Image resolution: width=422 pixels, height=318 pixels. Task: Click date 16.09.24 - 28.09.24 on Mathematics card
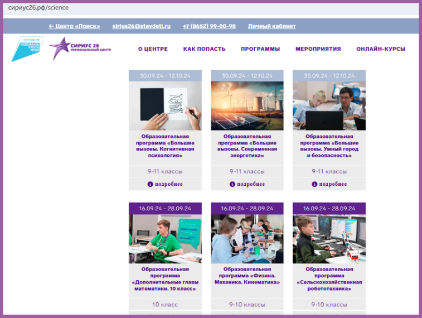(x=165, y=209)
